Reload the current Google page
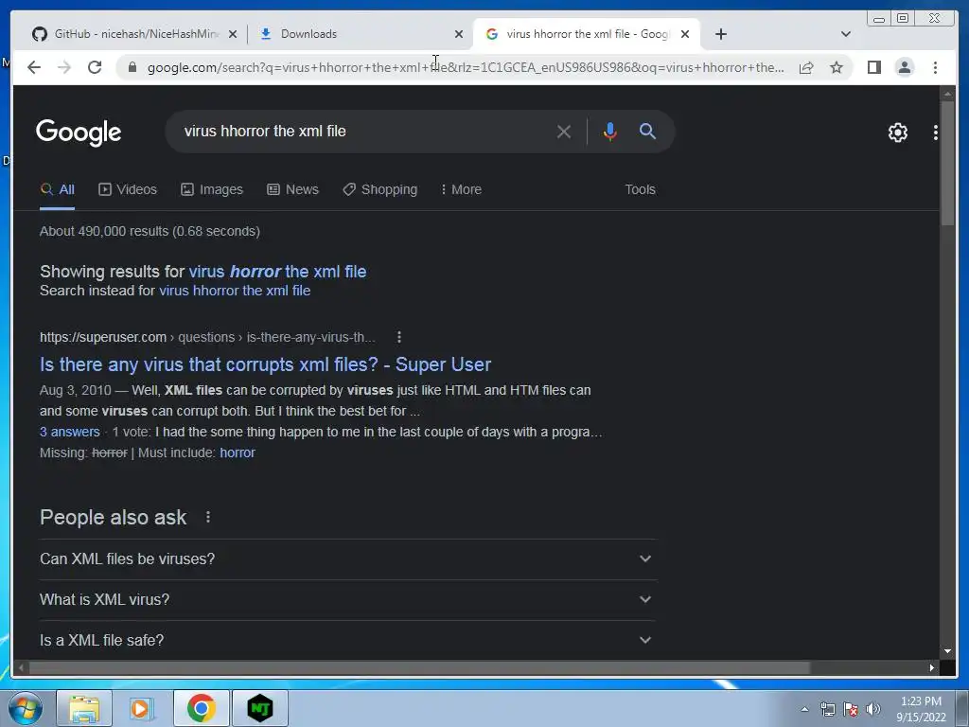 95,67
